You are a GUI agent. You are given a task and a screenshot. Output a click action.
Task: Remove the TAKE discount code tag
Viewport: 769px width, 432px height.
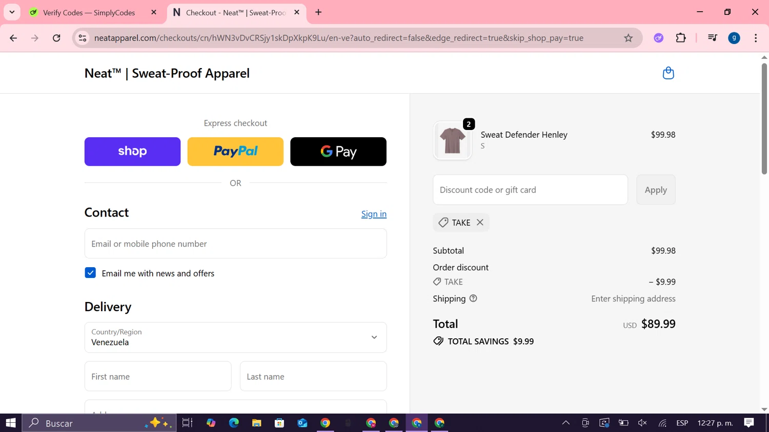480,222
